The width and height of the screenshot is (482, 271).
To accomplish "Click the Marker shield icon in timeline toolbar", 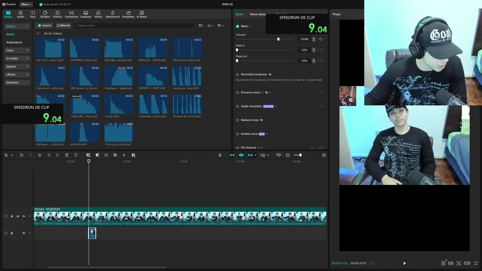I will pyautogui.click(x=76, y=155).
